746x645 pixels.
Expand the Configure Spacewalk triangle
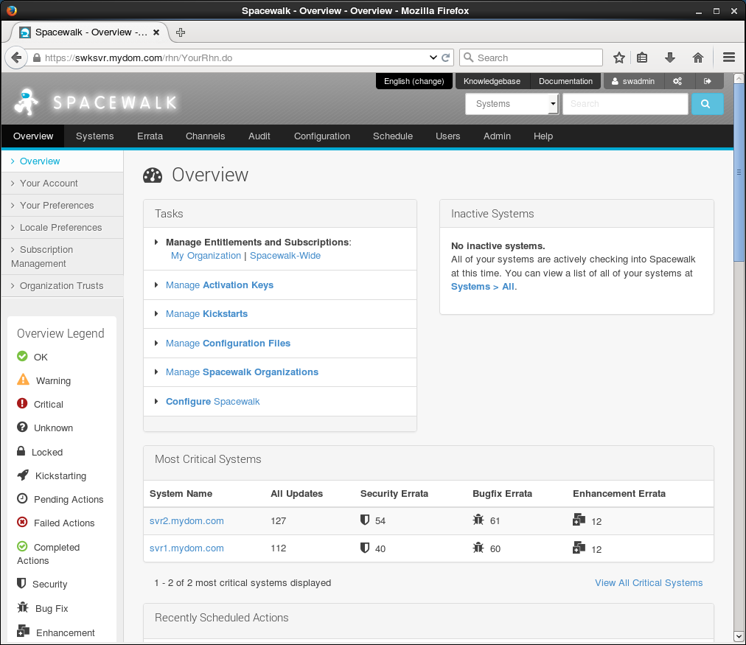click(x=156, y=402)
